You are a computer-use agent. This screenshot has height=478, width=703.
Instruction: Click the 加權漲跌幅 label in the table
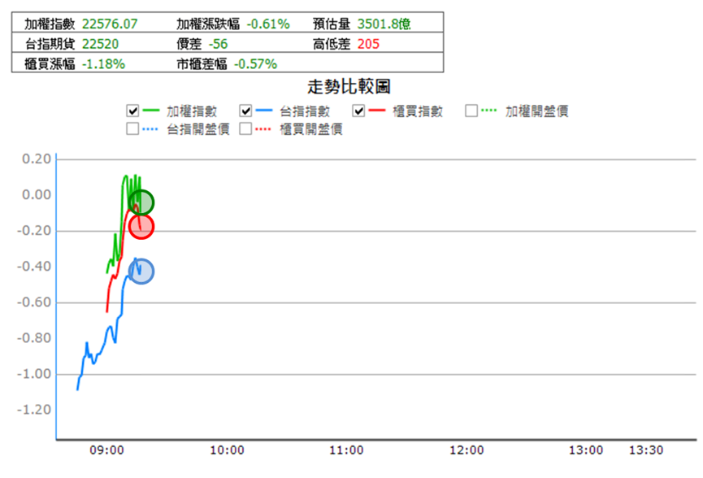(208, 24)
